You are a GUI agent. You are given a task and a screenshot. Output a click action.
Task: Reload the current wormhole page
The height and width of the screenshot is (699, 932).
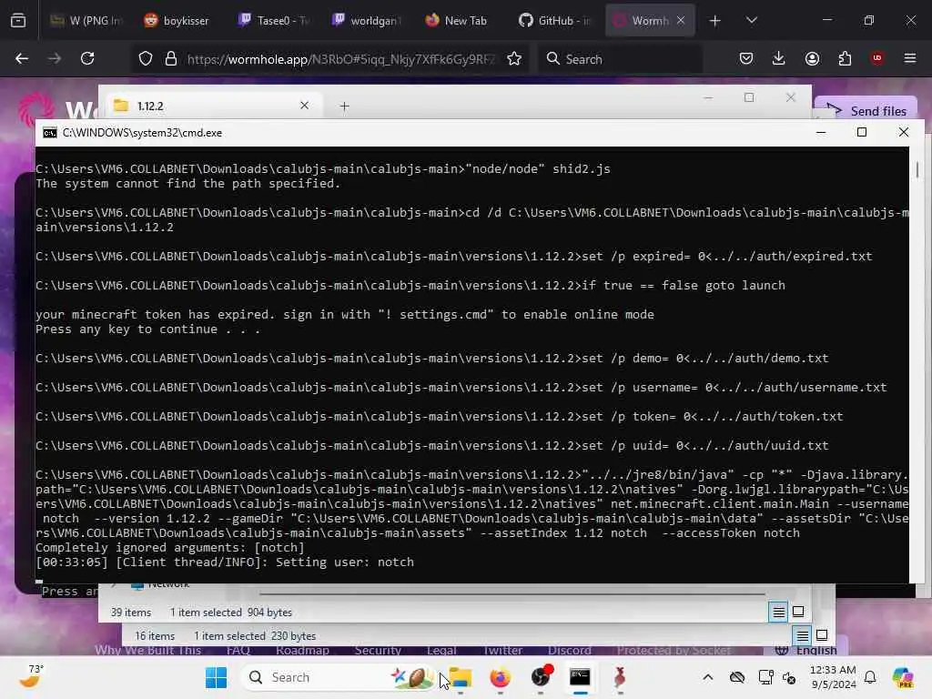pyautogui.click(x=87, y=59)
